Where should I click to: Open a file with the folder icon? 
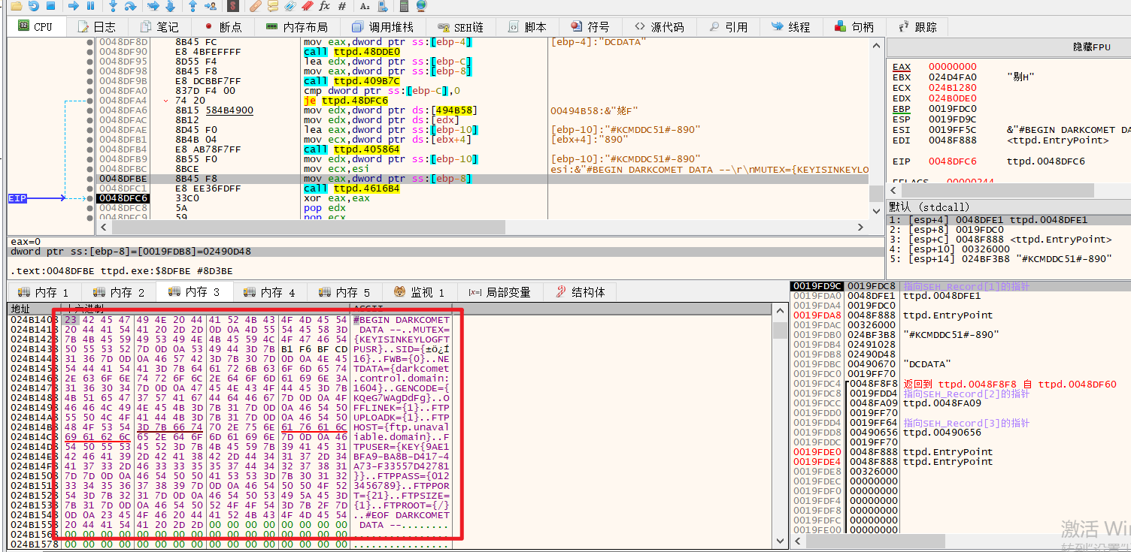[16, 6]
